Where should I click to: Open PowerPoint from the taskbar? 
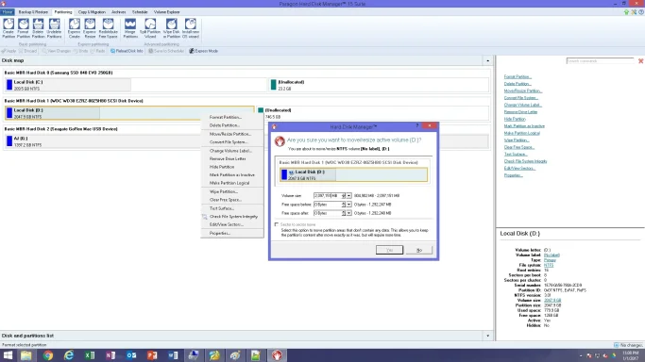pyautogui.click(x=152, y=355)
